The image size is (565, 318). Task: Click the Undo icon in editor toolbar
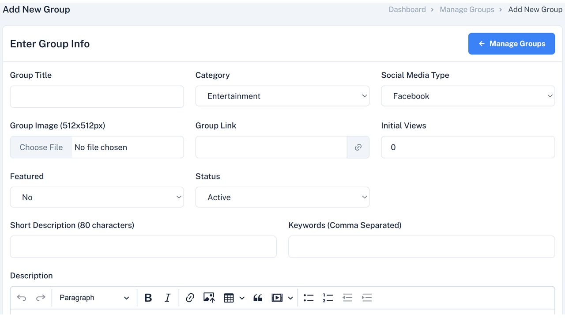(x=21, y=298)
